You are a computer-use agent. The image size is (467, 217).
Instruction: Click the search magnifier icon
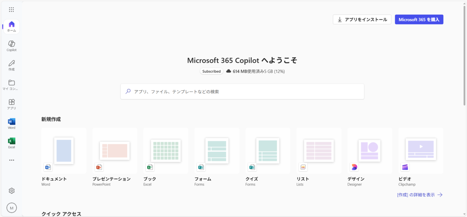[x=128, y=91]
